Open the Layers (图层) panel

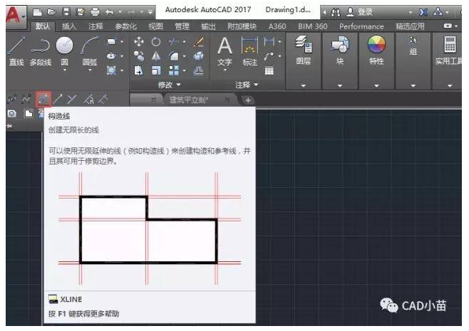click(304, 51)
